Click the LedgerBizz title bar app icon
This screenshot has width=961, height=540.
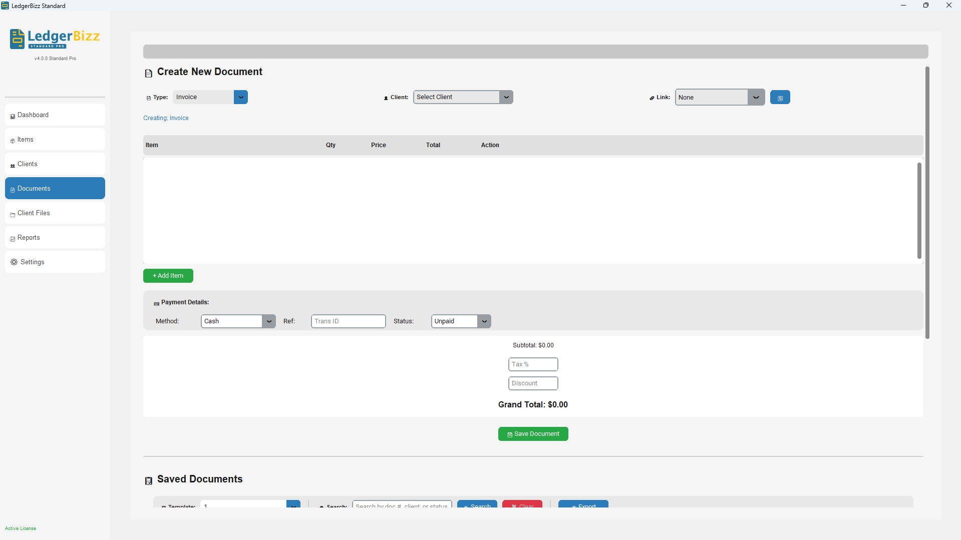coord(5,6)
